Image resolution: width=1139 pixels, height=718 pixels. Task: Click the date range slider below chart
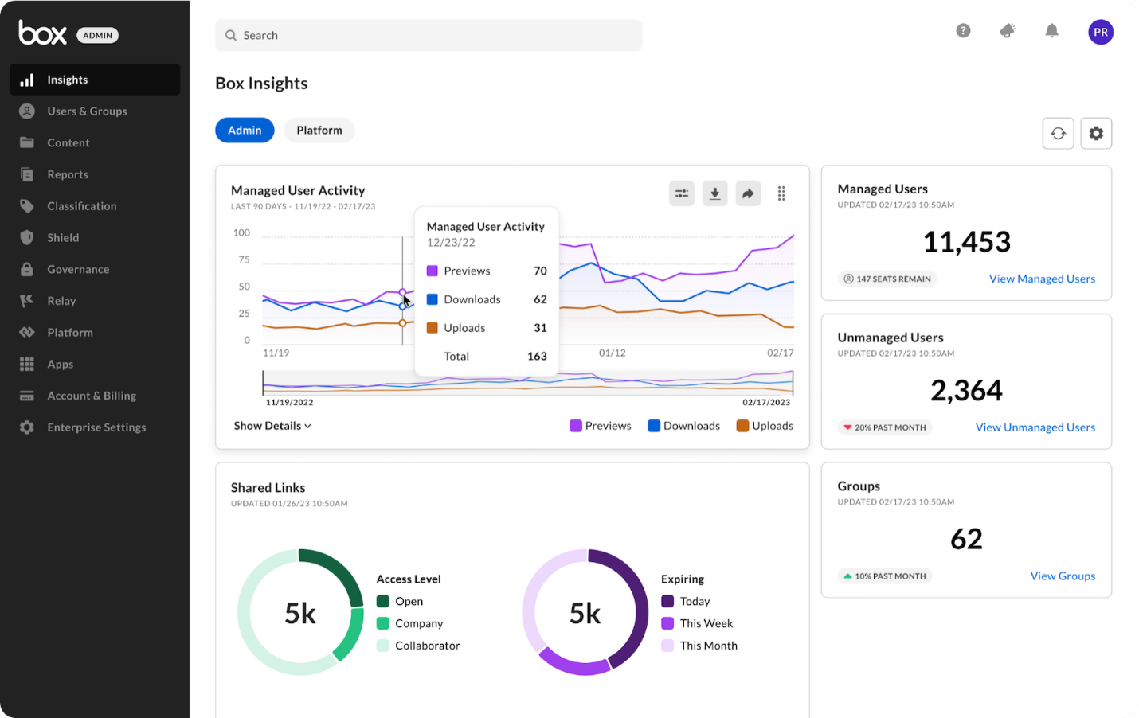[527, 383]
